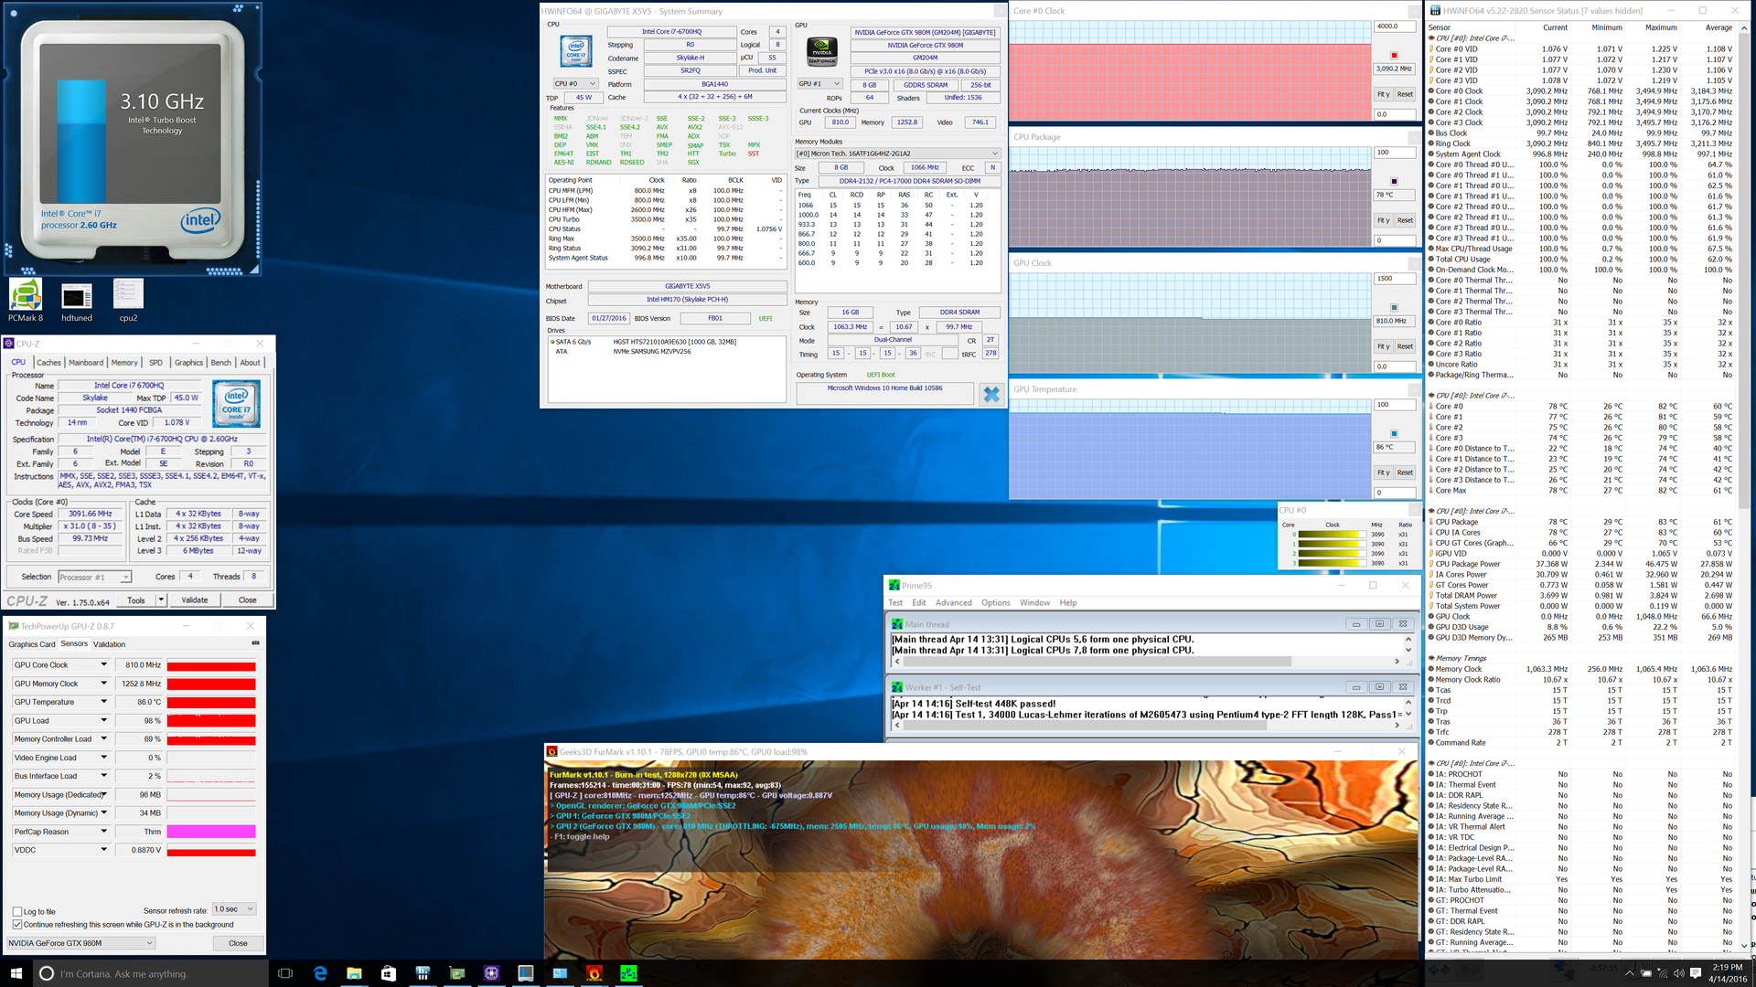This screenshot has height=987, width=1756.
Task: Open the PCMark 8 desktop shortcut
Action: pyautogui.click(x=26, y=302)
